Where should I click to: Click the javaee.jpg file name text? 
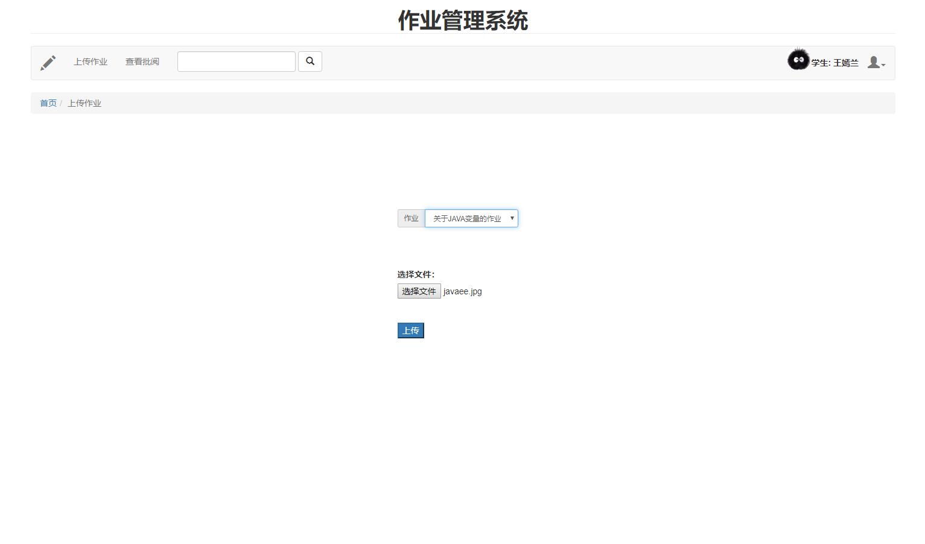click(x=462, y=291)
